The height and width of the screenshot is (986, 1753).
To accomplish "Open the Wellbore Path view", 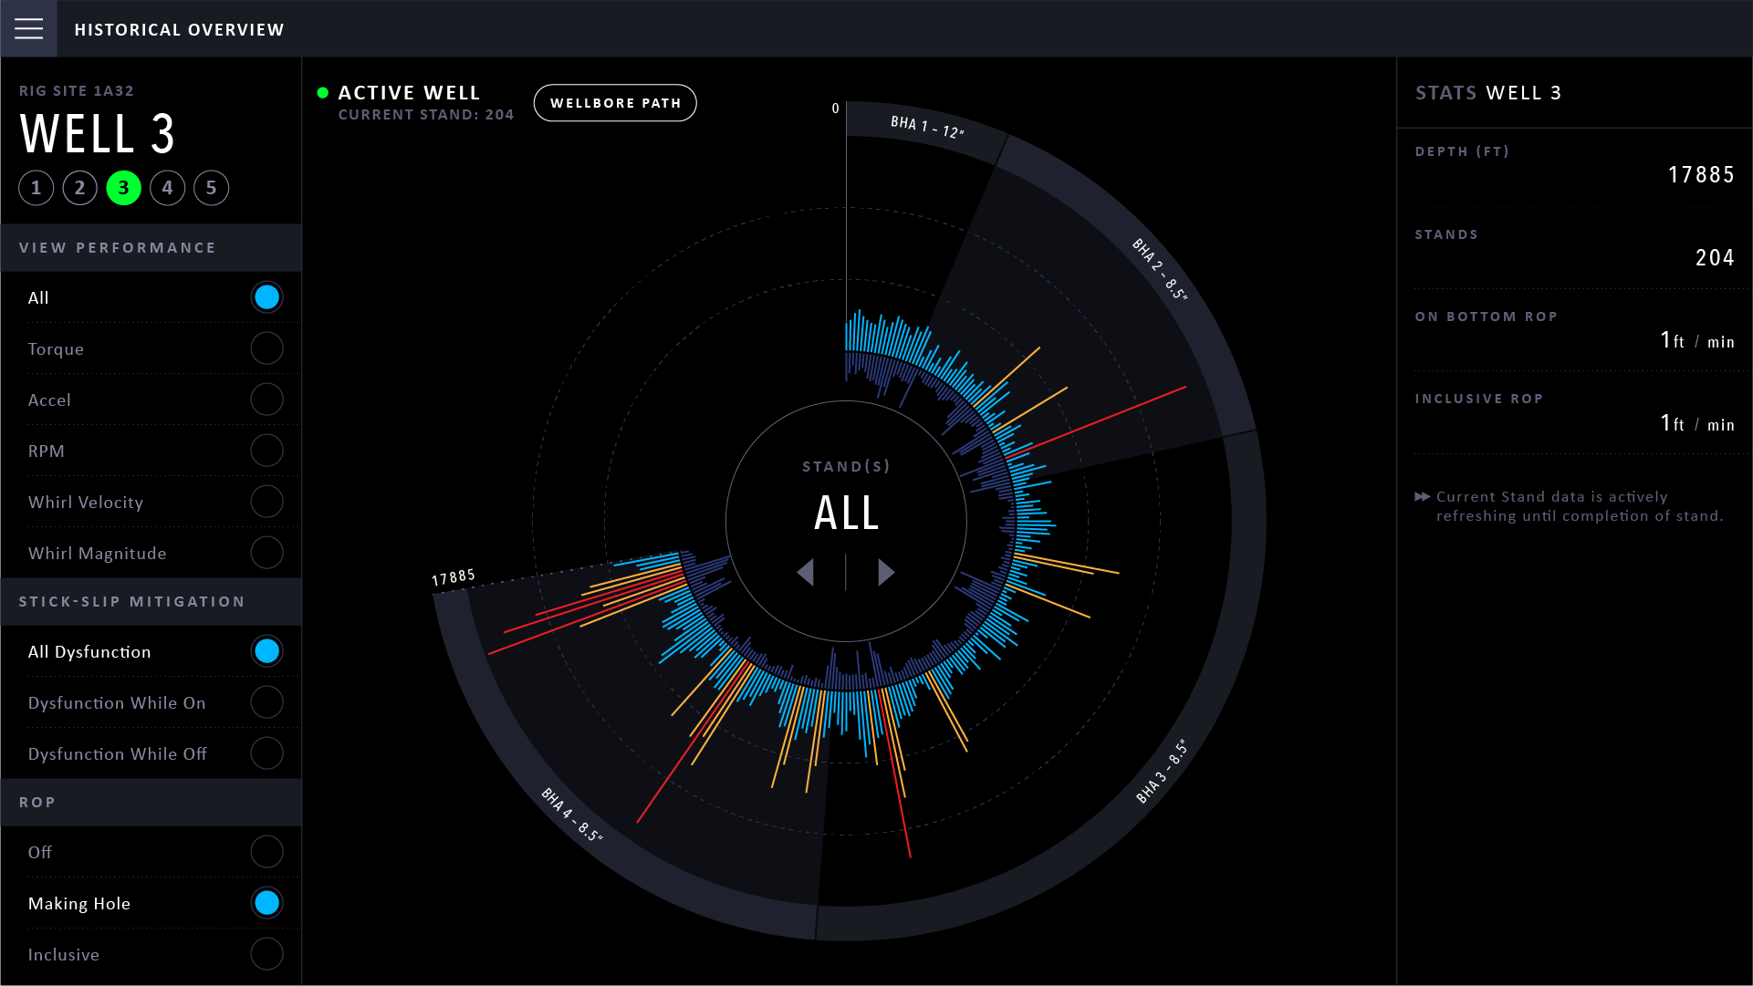I will coord(615,103).
